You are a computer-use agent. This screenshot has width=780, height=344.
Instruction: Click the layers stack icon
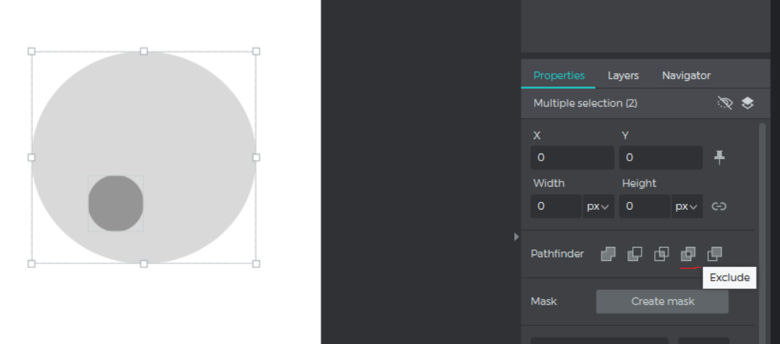click(748, 103)
